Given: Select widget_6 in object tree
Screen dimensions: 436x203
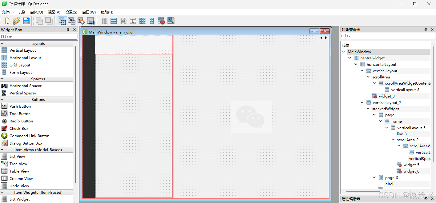Looking at the screenshot, I should (411, 171).
